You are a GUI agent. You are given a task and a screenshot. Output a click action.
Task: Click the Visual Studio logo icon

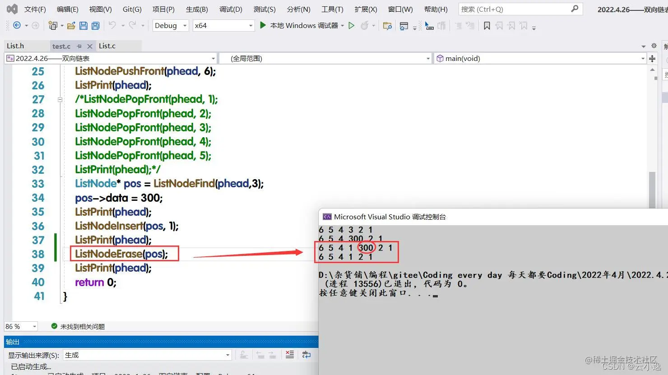[x=12, y=9]
